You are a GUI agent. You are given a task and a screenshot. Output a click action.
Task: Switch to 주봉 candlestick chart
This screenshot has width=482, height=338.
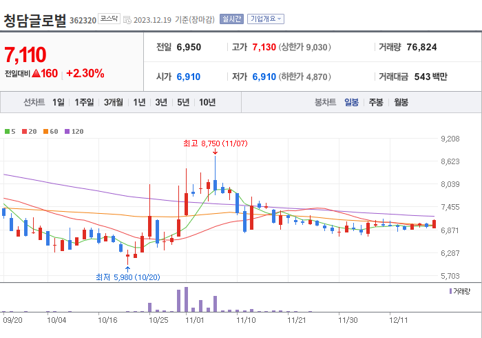(x=376, y=102)
